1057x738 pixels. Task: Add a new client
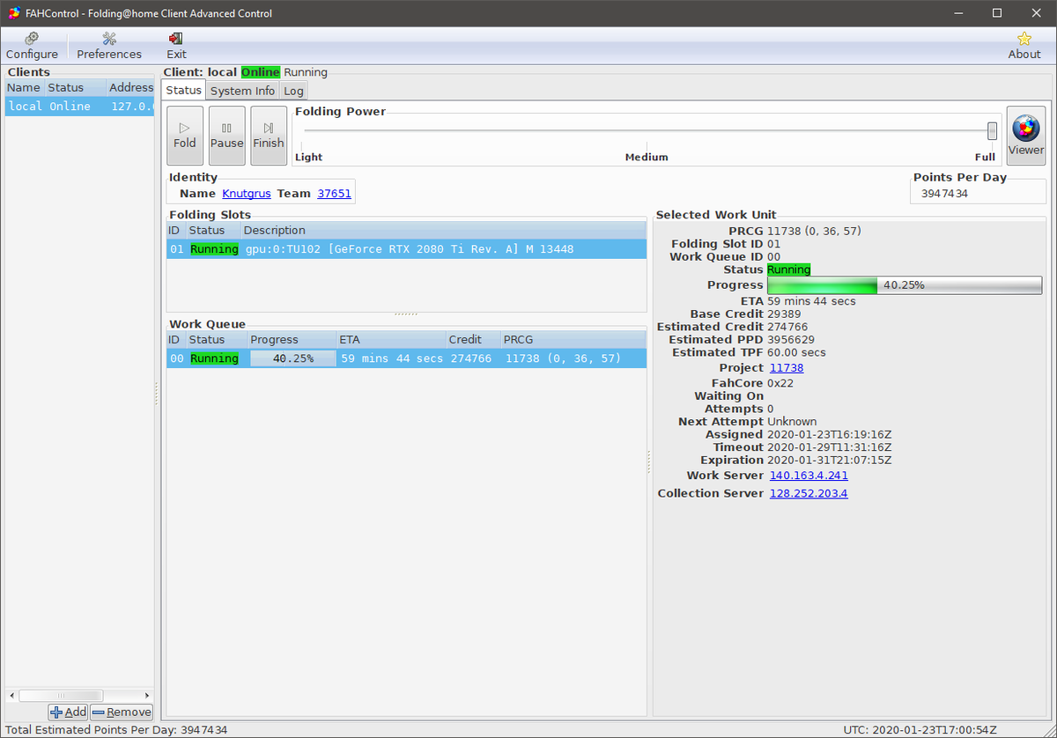point(68,712)
